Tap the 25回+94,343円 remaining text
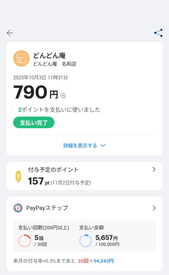The height and width of the screenshot is (275, 169). click(x=96, y=261)
